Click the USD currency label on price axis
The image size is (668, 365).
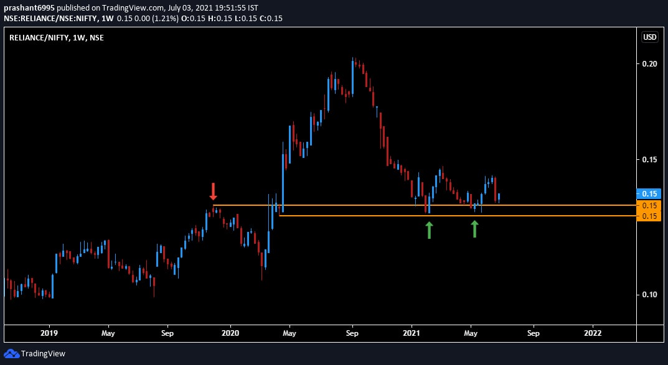[x=650, y=37]
